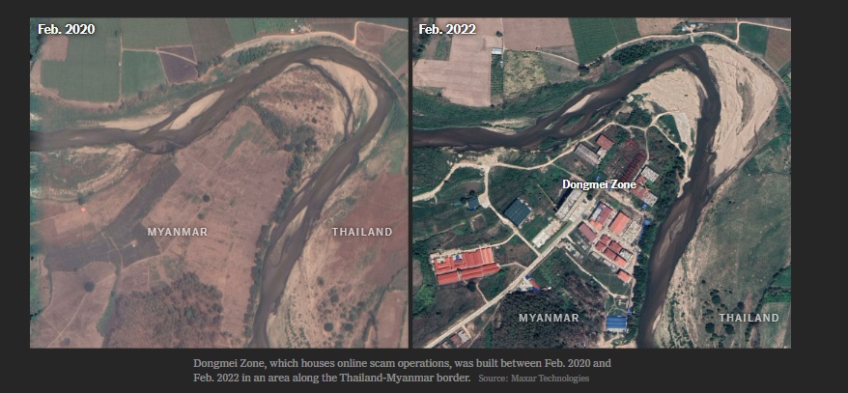Screen dimensions: 848x393
Task: Click the dark blue-roofed building left of center
Action: click(x=517, y=211)
